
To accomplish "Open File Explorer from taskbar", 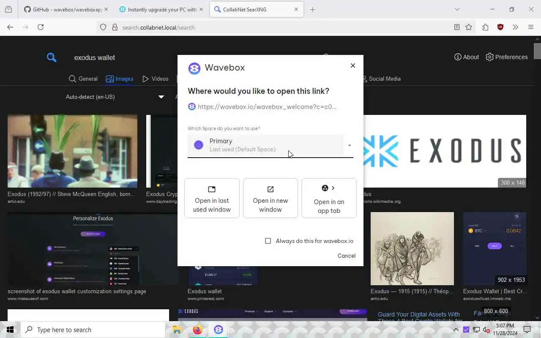I will tap(177, 330).
